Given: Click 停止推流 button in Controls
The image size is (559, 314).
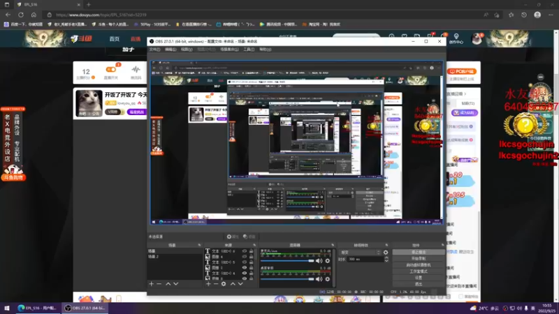Looking at the screenshot, I should (x=419, y=252).
